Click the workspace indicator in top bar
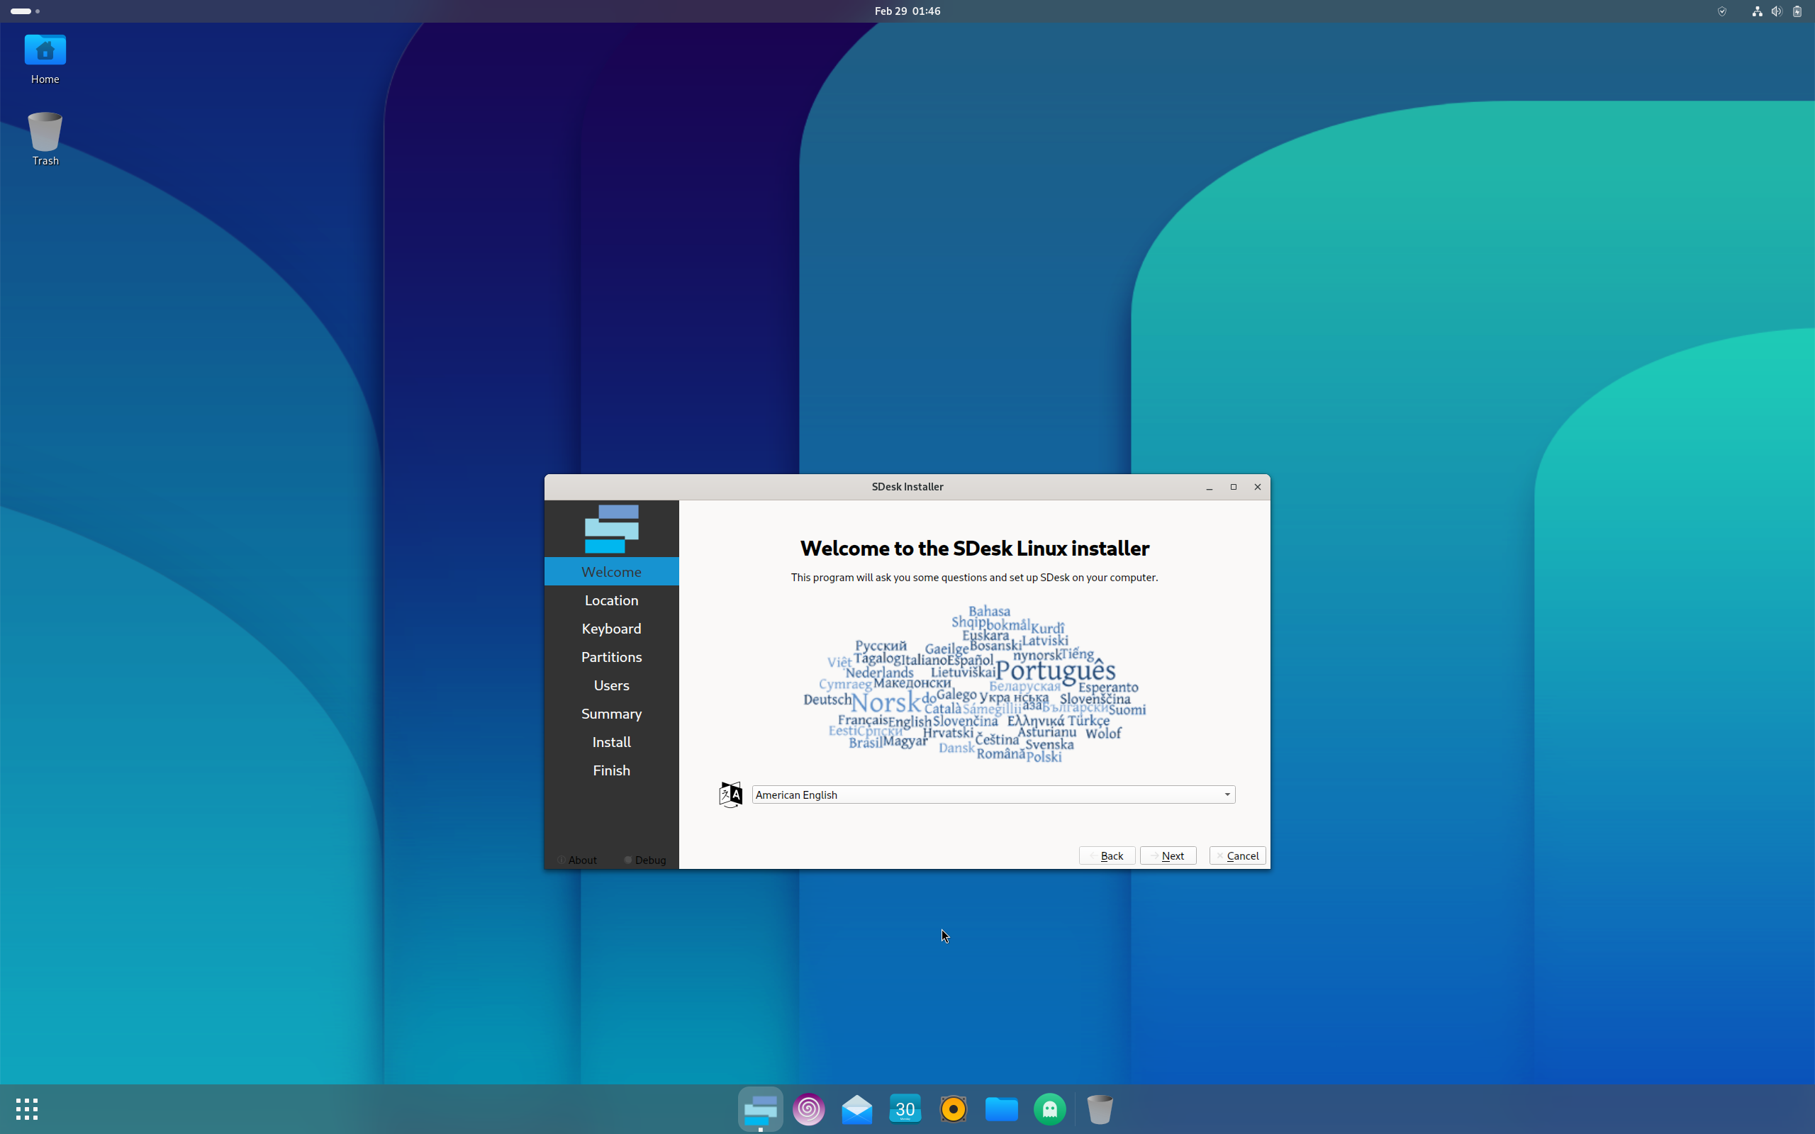The height and width of the screenshot is (1134, 1815). click(25, 11)
